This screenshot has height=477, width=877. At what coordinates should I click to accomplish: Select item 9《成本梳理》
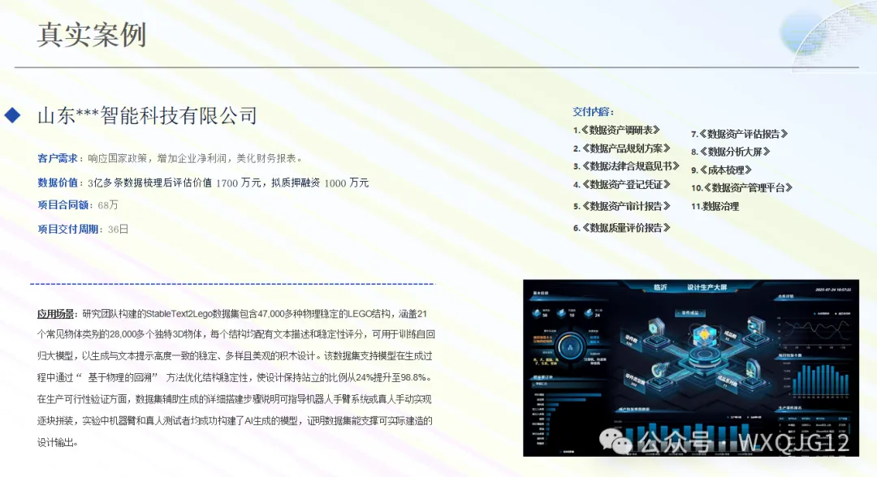coord(721,170)
